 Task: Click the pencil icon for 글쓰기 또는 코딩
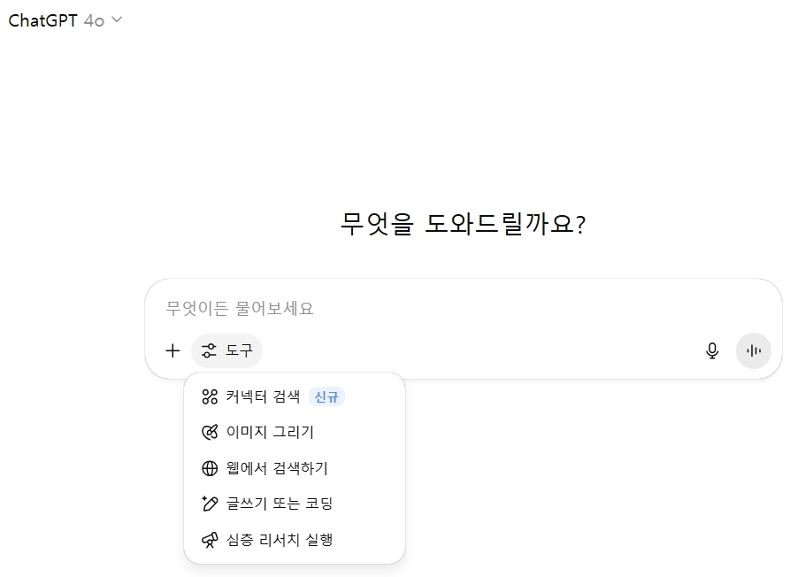pos(210,504)
